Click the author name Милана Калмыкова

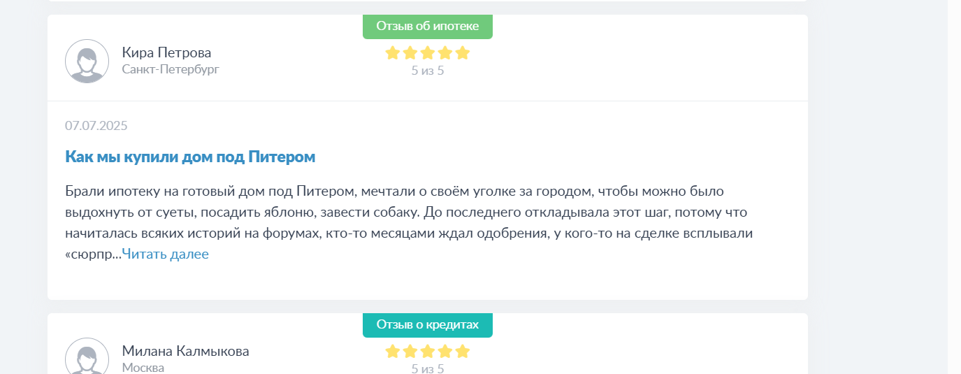point(185,351)
